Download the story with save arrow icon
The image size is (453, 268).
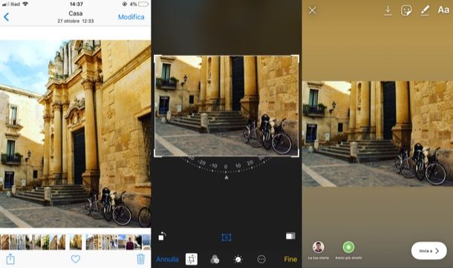tap(388, 10)
